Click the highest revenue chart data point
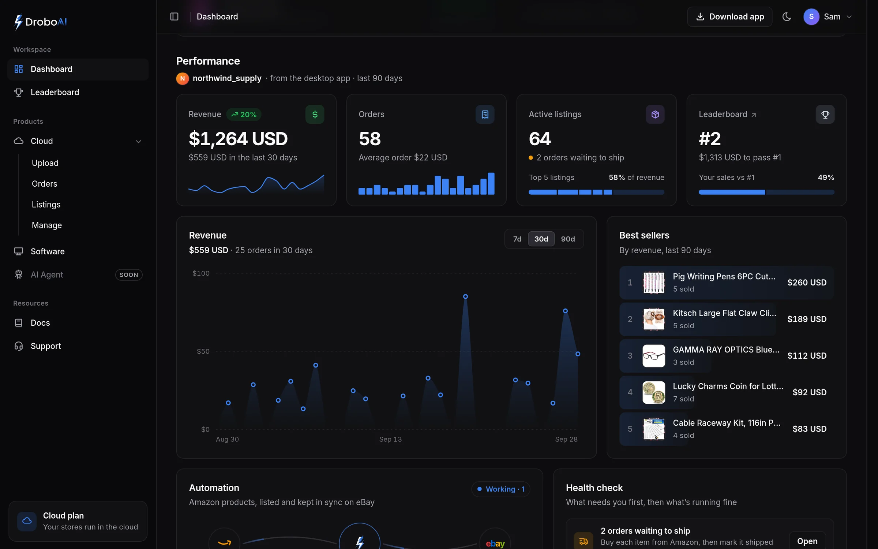 coord(465,296)
